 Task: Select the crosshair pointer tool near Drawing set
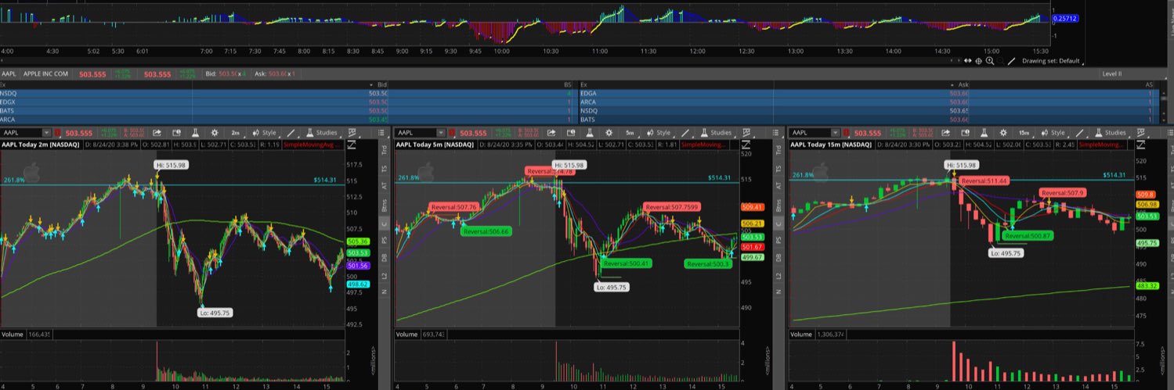coord(979,61)
